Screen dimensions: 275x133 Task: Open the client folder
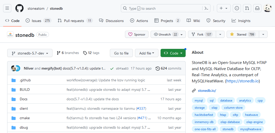point(24,108)
